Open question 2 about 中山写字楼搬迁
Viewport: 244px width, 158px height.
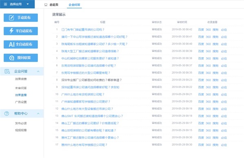click(x=94, y=37)
